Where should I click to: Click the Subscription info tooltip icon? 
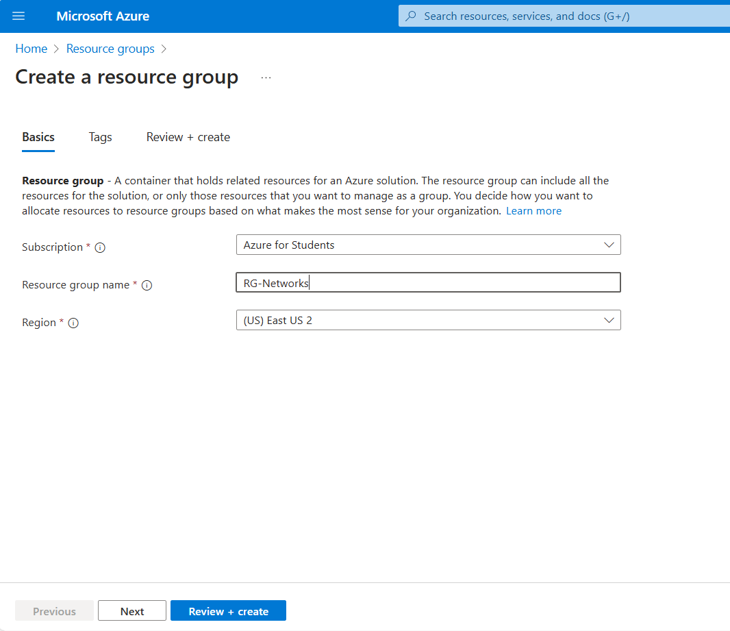(101, 247)
